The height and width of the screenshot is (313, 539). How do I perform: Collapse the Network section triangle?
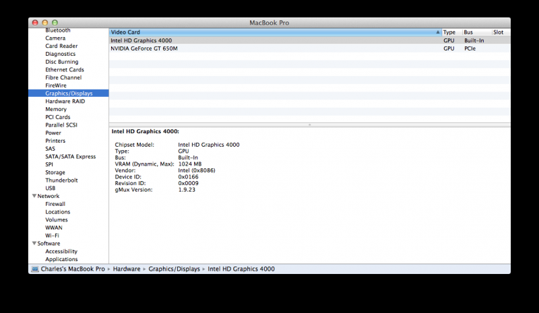coord(34,196)
